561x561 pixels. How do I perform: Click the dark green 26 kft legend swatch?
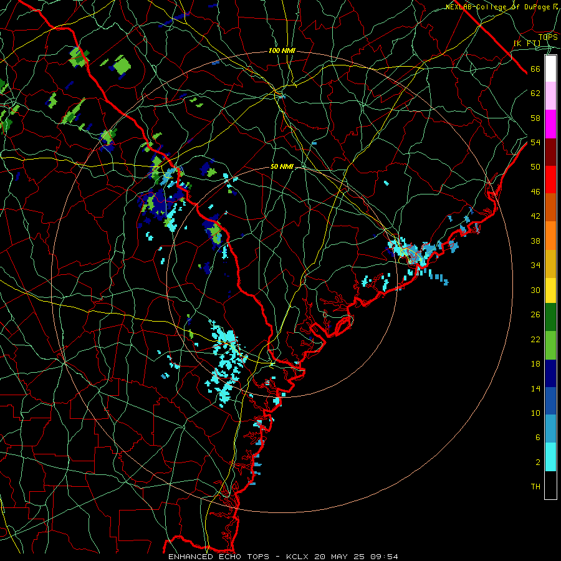550,318
